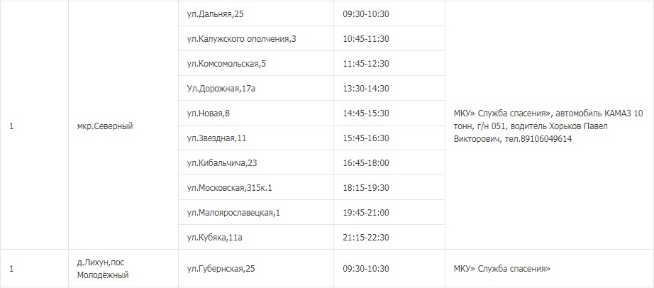
Task: Click ул.Малоярославецкая,1 address cell
Action: click(x=233, y=212)
